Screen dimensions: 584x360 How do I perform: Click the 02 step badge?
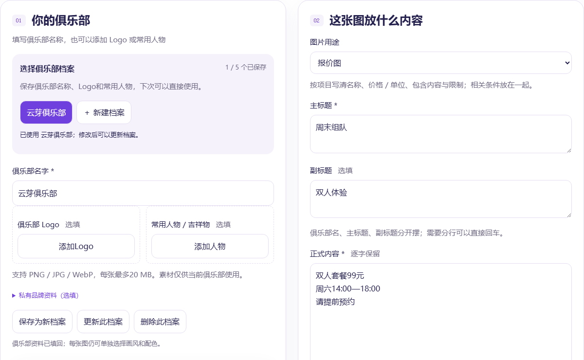coord(317,20)
